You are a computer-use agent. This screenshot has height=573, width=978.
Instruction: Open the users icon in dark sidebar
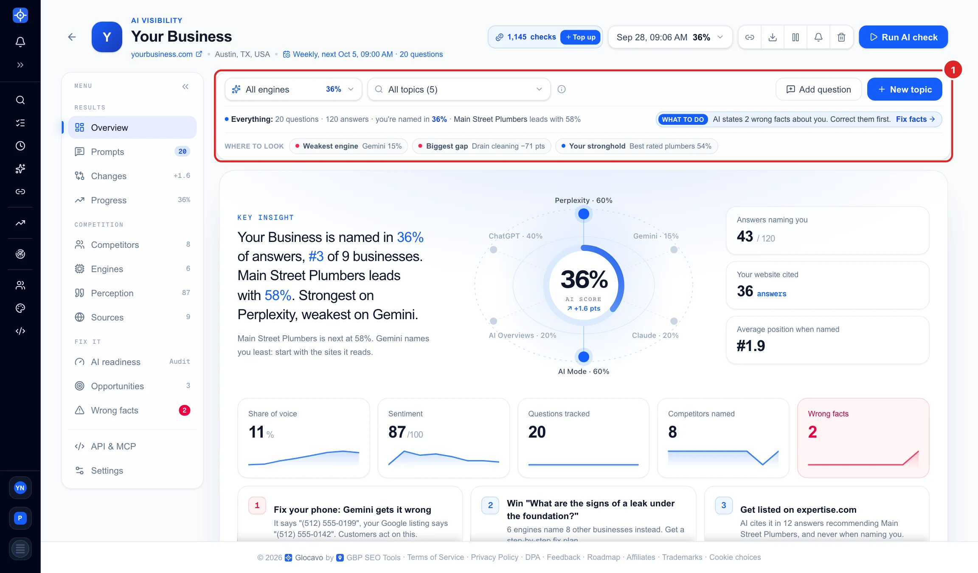(20, 285)
